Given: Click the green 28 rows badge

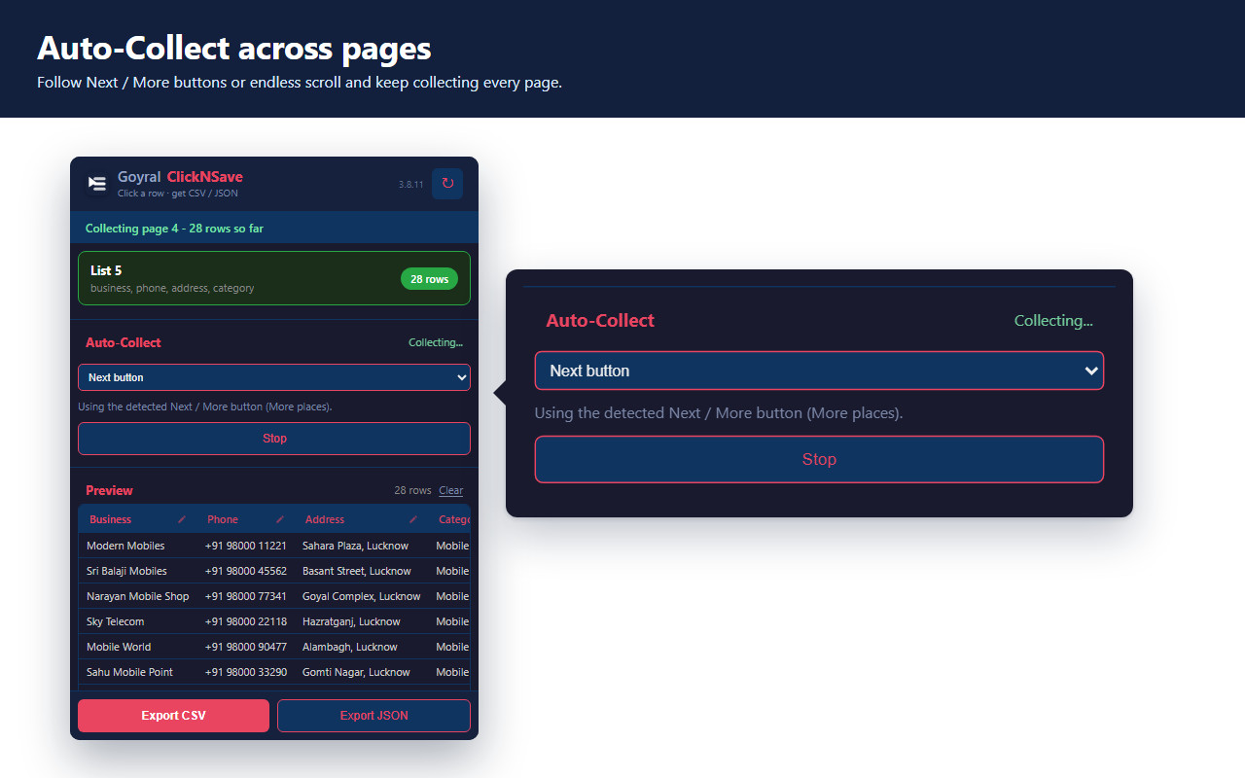Looking at the screenshot, I should (x=429, y=279).
